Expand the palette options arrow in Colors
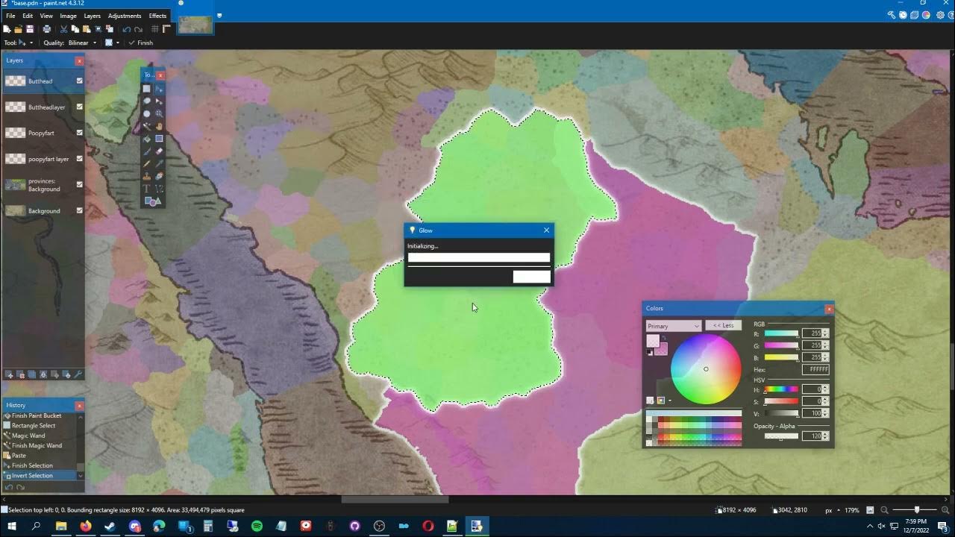 tap(669, 401)
